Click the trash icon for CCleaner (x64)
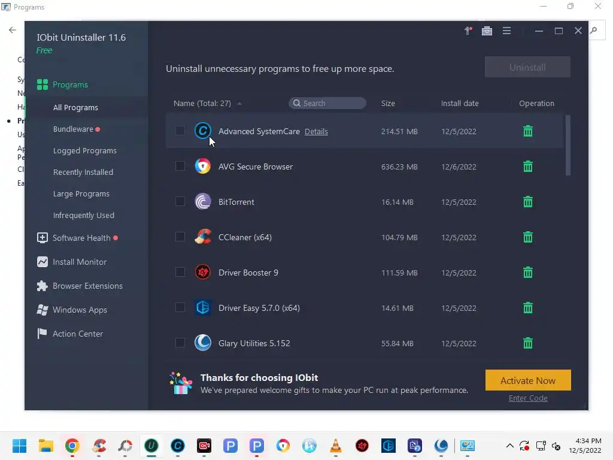 tap(528, 237)
